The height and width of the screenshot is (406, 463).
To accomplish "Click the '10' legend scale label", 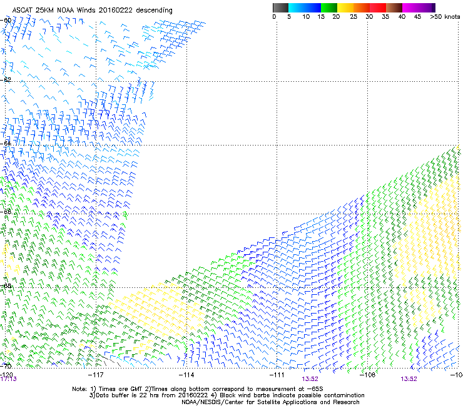I will [x=306, y=17].
